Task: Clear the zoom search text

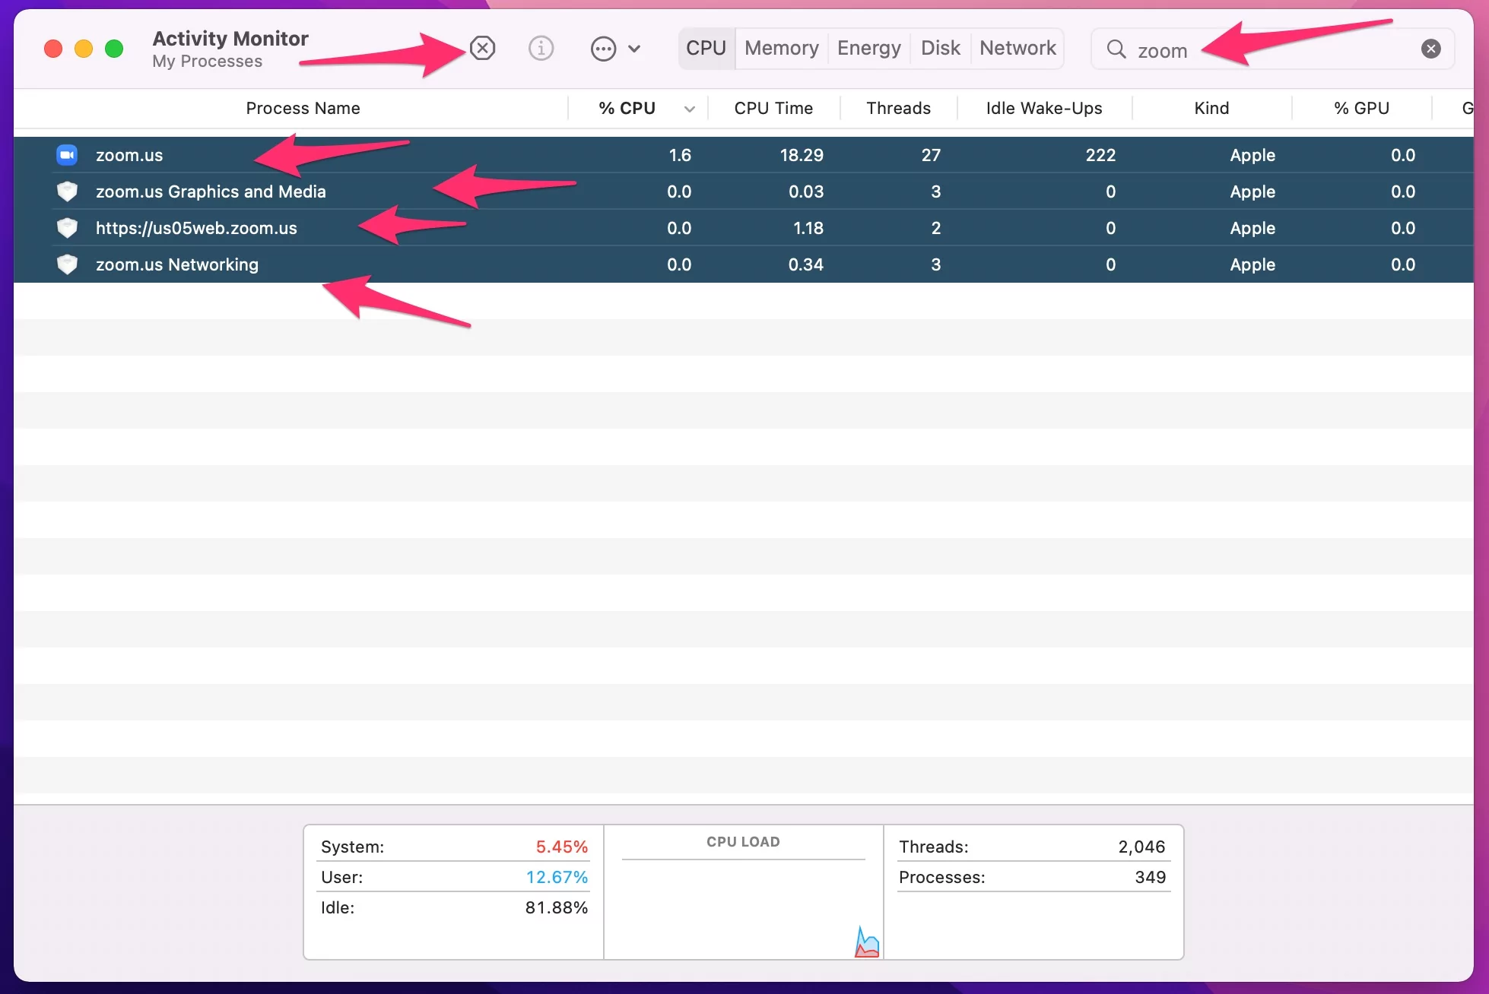Action: (1430, 49)
